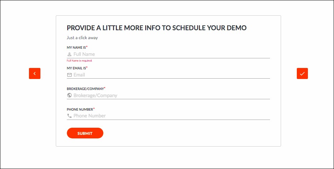Click the red asterisk after "MY NAME IS"

(x=87, y=47)
